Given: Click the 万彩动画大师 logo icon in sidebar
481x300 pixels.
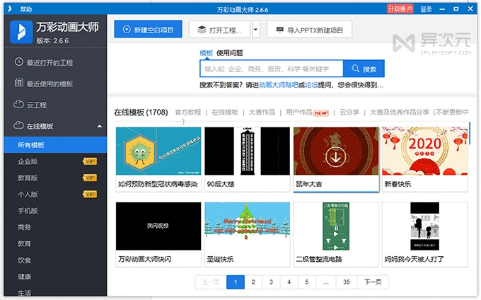Looking at the screenshot, I should click(x=21, y=32).
